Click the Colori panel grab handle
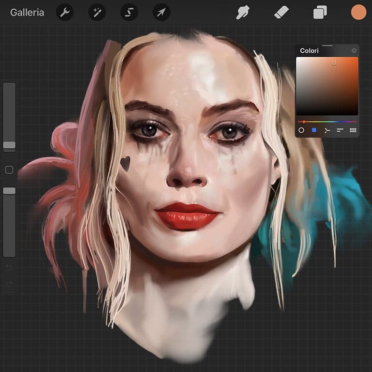The height and width of the screenshot is (372, 372). point(327,46)
